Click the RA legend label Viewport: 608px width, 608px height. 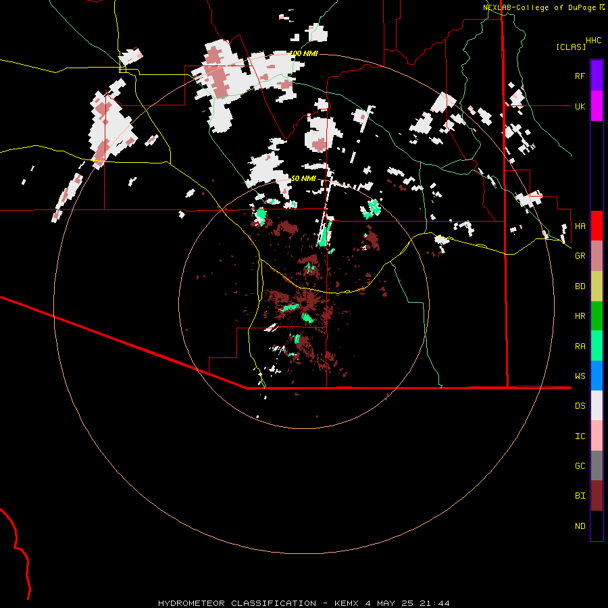580,347
